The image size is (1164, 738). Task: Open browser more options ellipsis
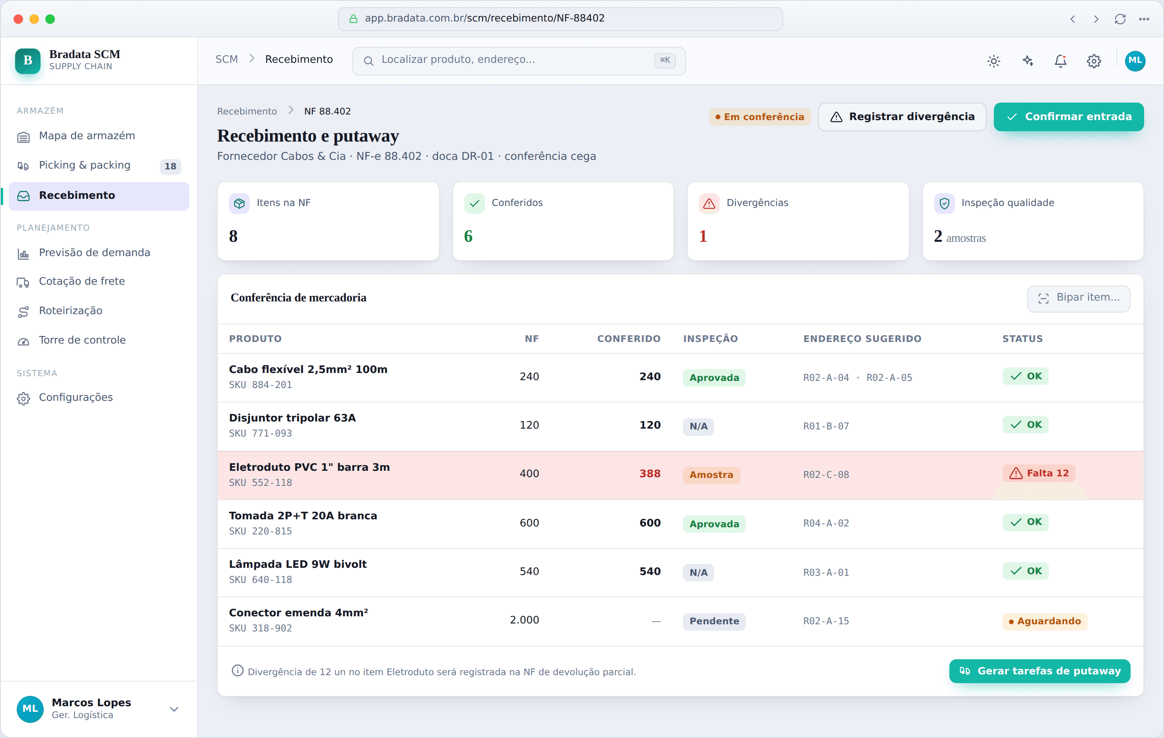pos(1144,19)
